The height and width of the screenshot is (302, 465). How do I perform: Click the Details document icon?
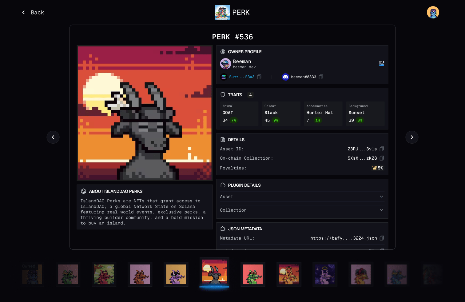pos(223,140)
